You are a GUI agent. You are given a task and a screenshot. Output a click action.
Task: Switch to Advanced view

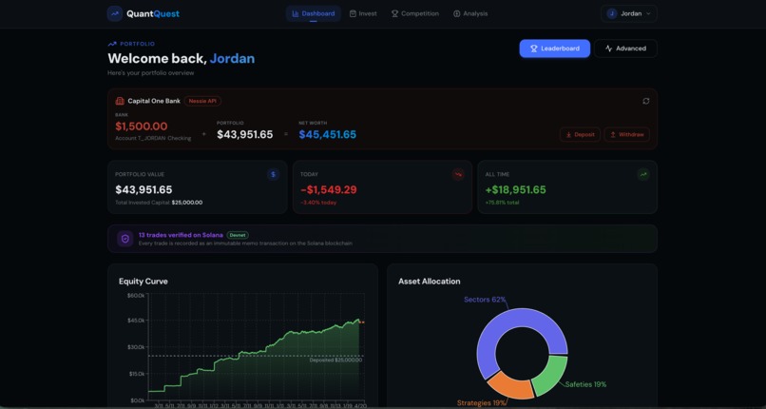tap(625, 49)
